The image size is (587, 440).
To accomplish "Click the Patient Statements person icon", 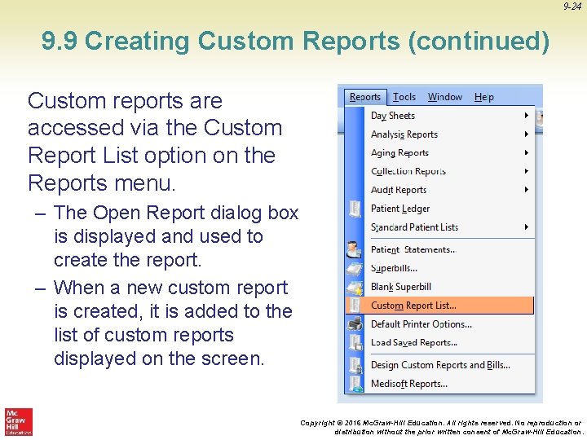I will [354, 249].
